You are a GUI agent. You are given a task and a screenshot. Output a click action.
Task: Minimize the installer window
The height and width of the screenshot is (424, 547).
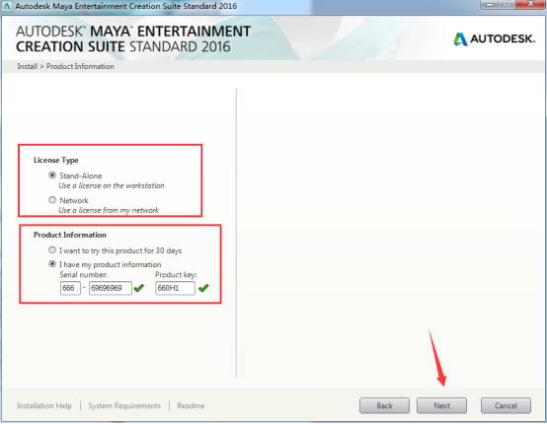[491, 4]
